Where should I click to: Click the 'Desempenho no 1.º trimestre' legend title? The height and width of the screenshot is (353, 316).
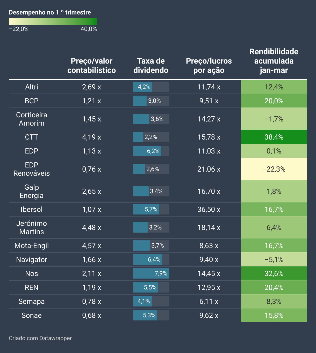pos(50,12)
